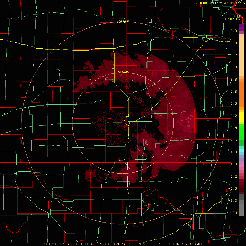Screen dimensions: 246x246
Task: Pick the gray segment at color bar bottom
Action: 241,209
